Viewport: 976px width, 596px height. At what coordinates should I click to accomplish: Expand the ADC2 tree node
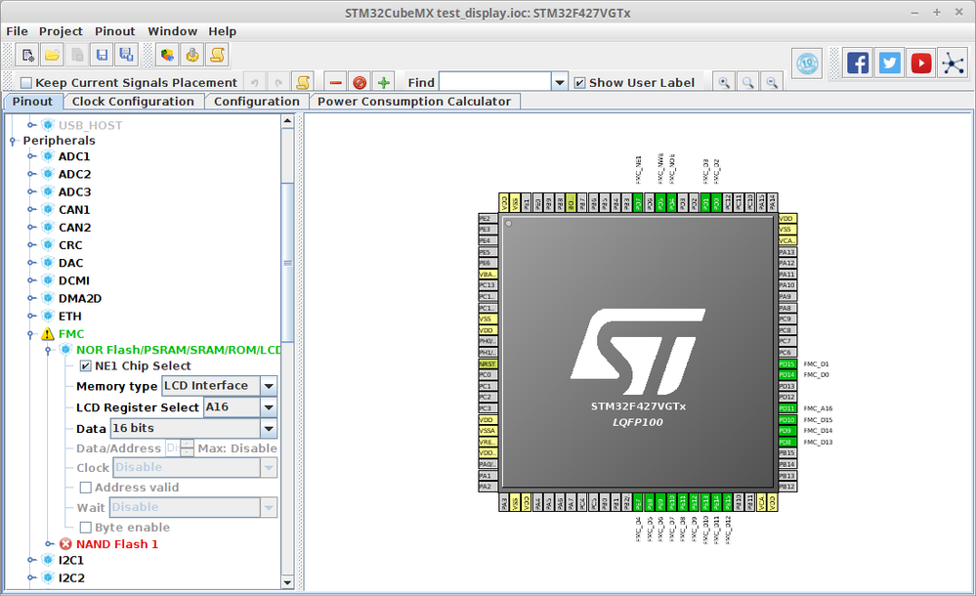[x=31, y=174]
